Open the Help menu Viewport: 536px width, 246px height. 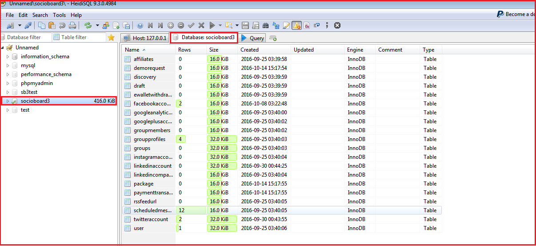click(x=76, y=15)
